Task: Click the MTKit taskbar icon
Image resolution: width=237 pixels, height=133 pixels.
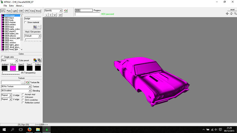Action: pos(47,129)
